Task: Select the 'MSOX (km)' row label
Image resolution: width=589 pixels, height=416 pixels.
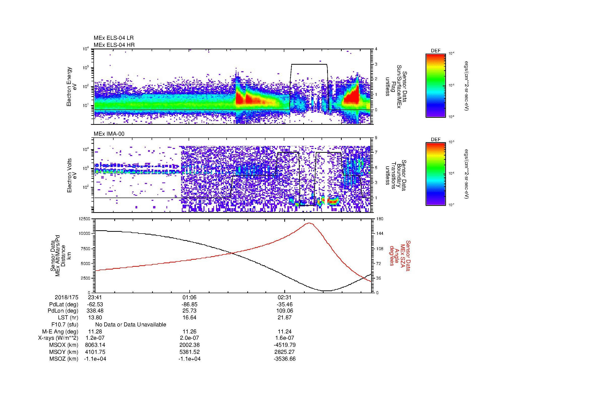Action: point(64,345)
